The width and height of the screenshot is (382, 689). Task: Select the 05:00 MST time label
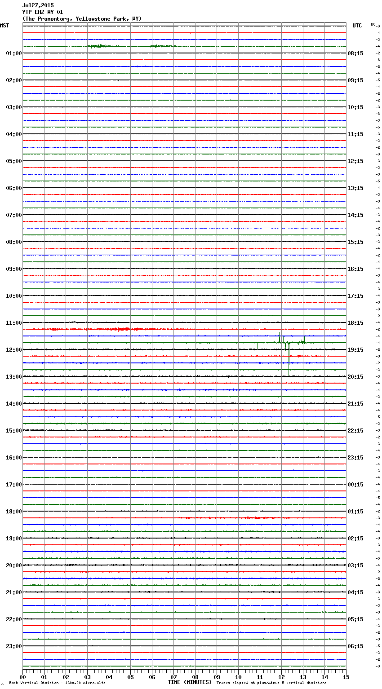tap(14, 161)
